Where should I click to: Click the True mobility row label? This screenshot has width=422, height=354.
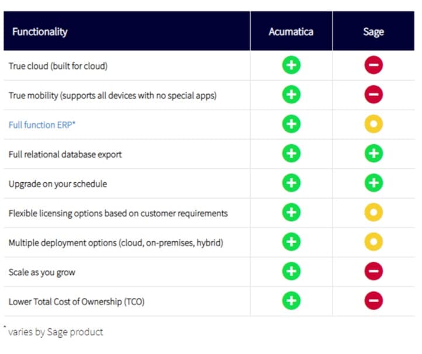(112, 95)
